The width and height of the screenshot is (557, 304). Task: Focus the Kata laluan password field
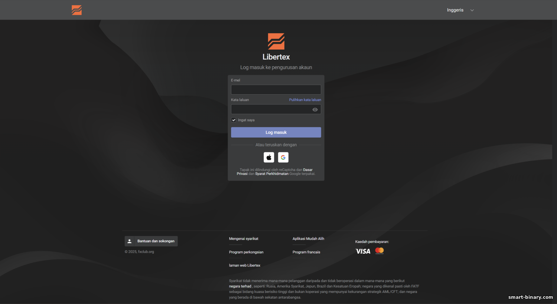pyautogui.click(x=276, y=109)
